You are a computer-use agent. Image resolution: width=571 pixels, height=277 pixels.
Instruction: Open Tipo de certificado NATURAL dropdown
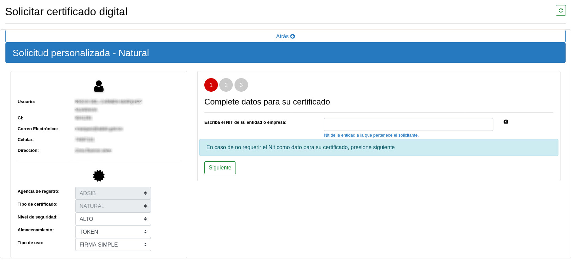[x=113, y=206]
